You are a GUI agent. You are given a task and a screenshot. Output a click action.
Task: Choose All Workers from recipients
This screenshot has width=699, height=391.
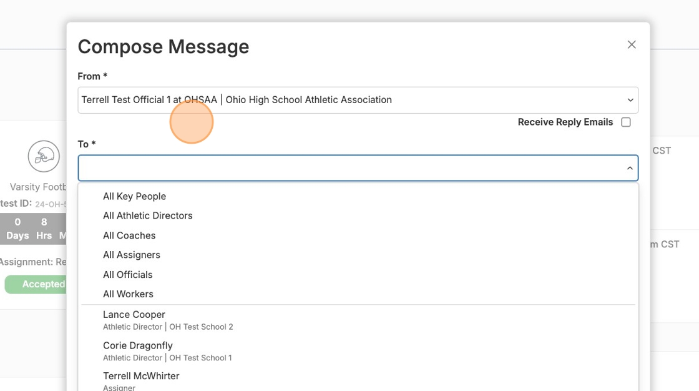(128, 294)
